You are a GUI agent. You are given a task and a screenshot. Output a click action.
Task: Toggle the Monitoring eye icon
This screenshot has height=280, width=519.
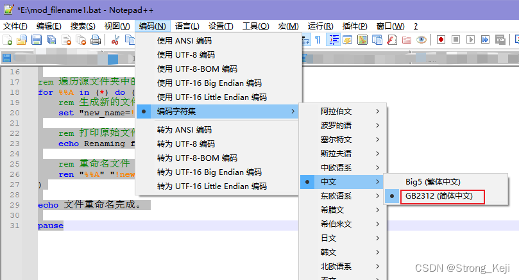click(421, 40)
